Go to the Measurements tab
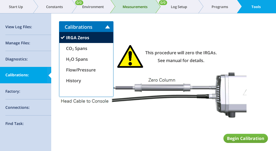Image resolution: width=276 pixels, height=151 pixels. [135, 7]
